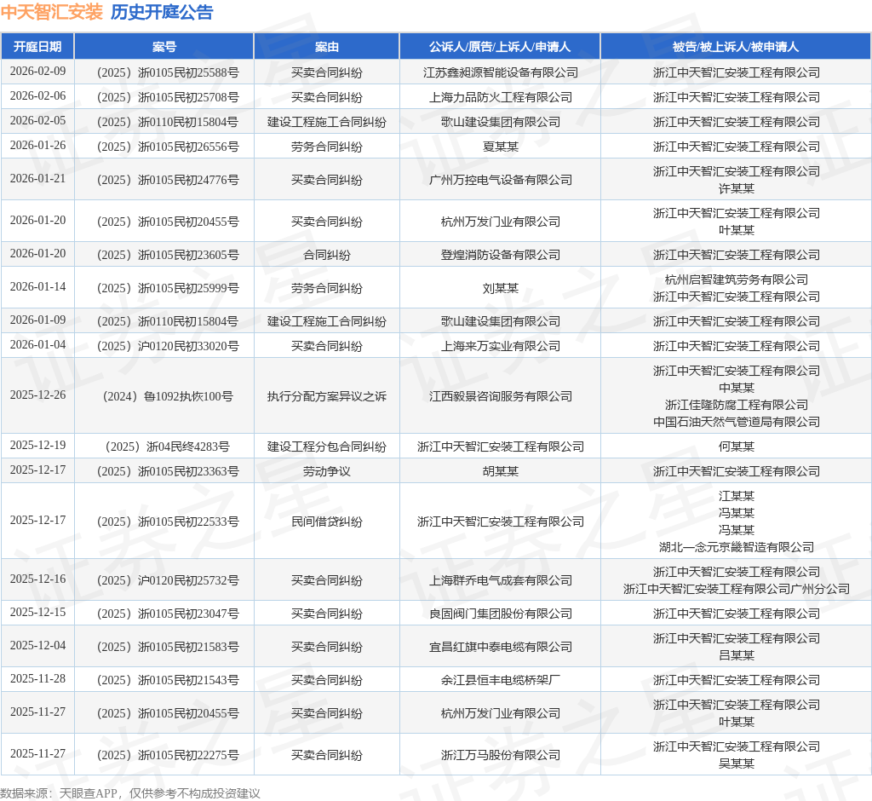Click the 案号 column header
The width and height of the screenshot is (872, 801).
coord(164,47)
